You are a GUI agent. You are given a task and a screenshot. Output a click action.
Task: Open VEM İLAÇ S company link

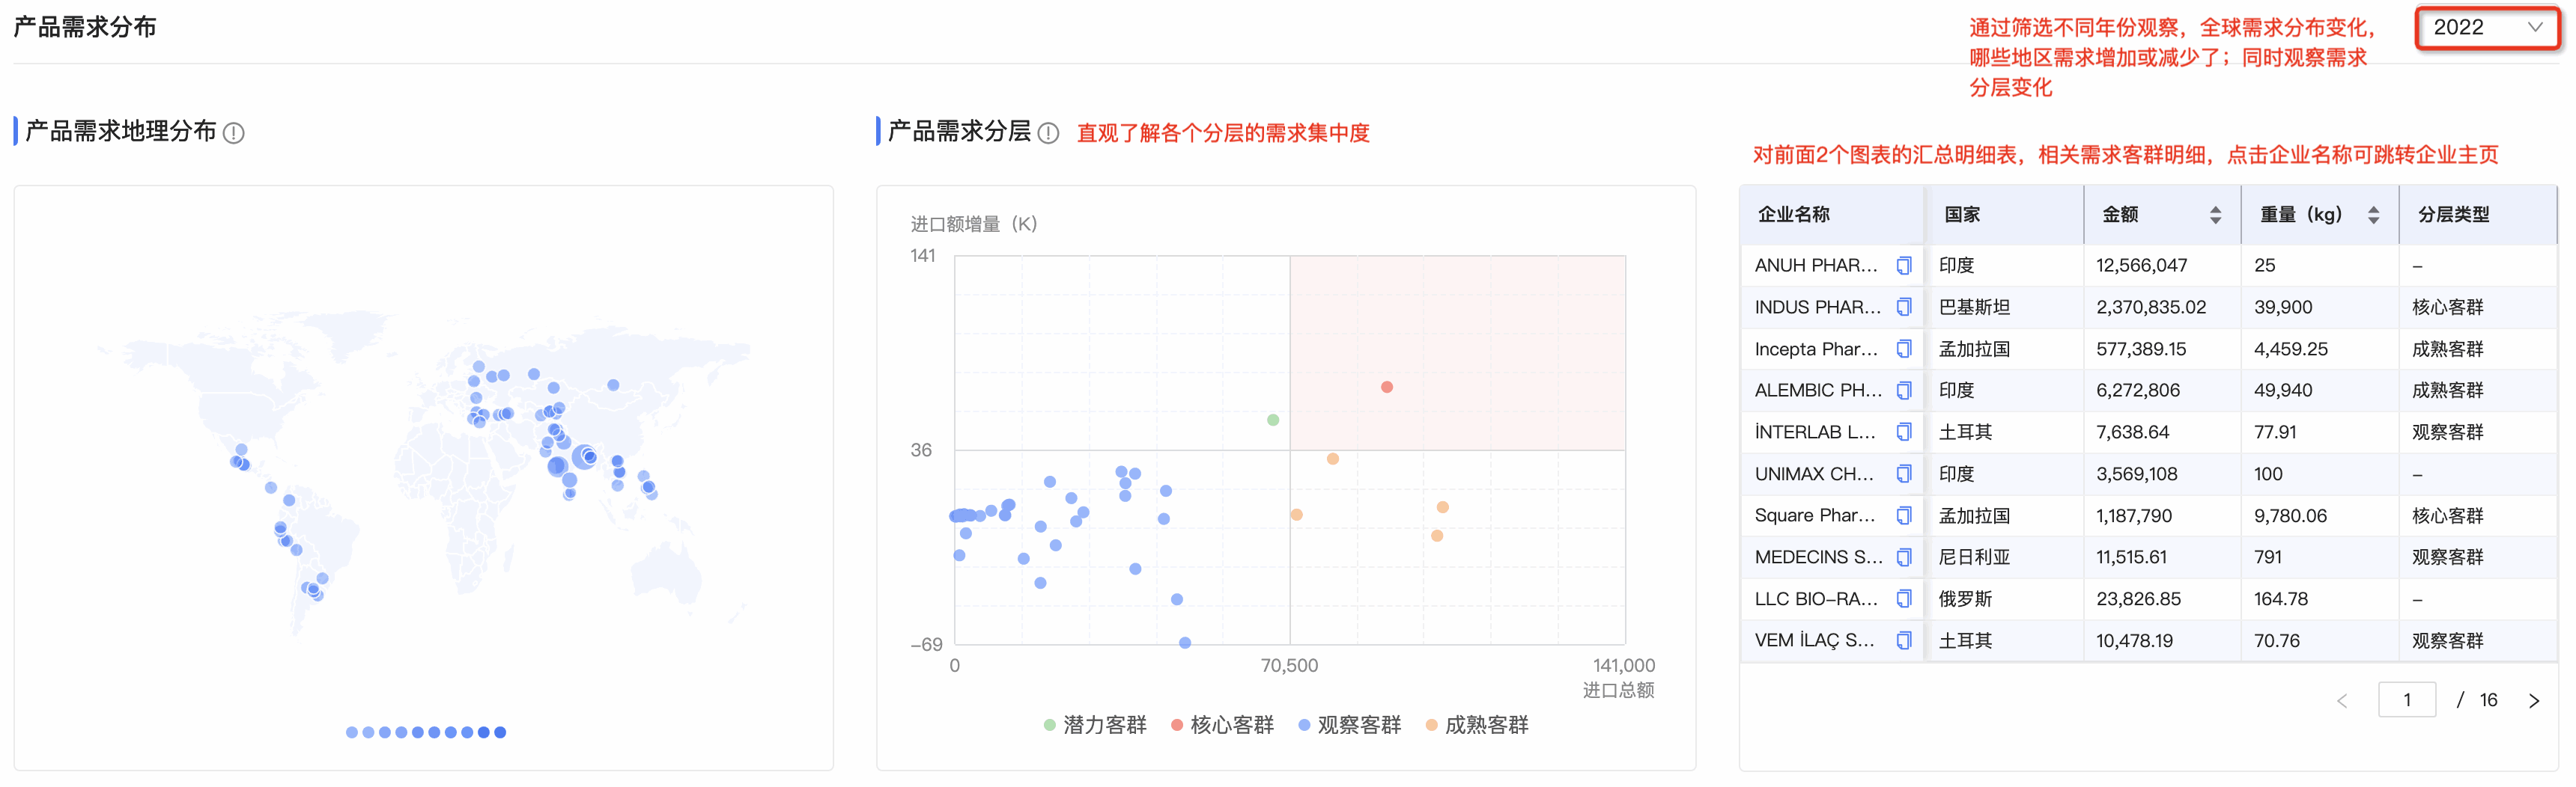(1813, 640)
